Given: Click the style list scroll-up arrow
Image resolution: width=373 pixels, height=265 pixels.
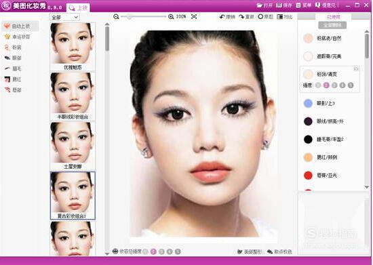Looking at the screenshot, I should coord(107,24).
